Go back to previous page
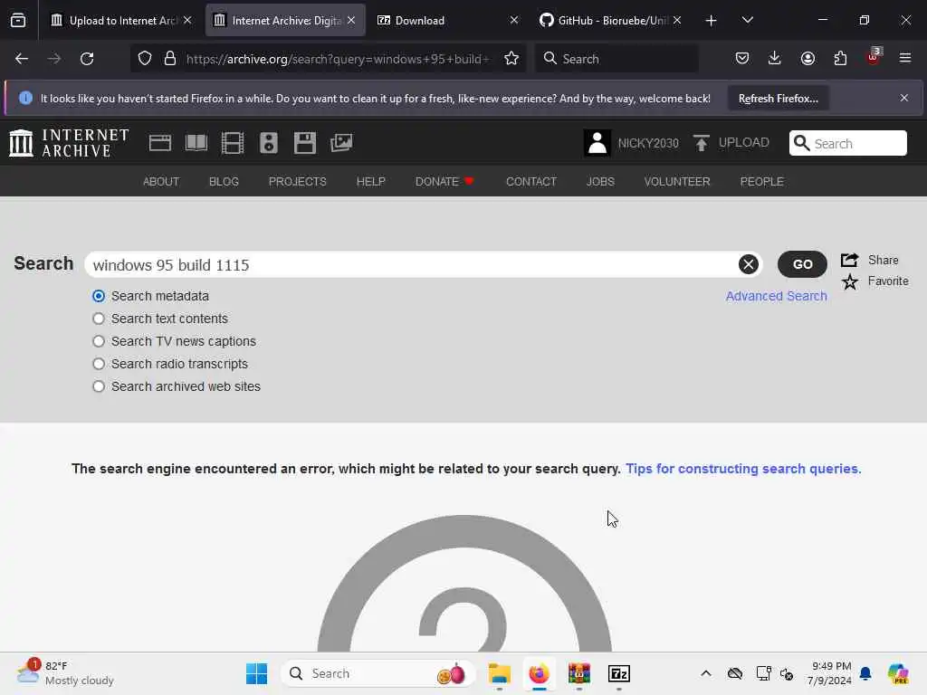 coord(22,59)
